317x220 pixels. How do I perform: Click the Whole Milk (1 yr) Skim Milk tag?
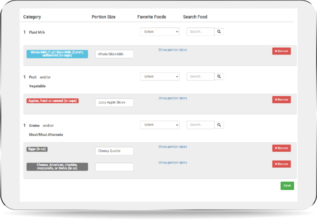pyautogui.click(x=57, y=54)
